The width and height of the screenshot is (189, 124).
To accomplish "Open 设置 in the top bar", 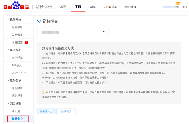I will 177,7.
